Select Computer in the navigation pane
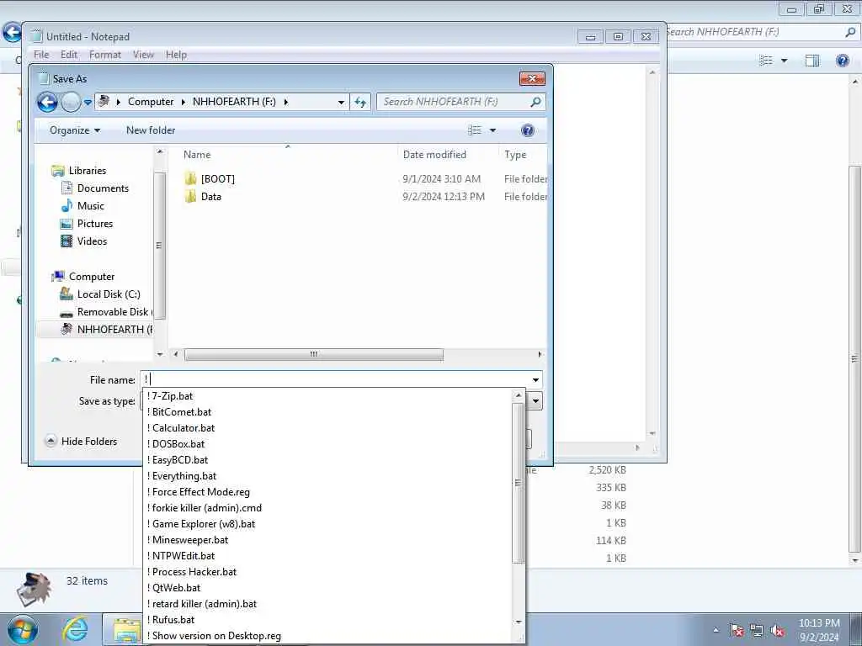862x646 pixels. [x=91, y=277]
